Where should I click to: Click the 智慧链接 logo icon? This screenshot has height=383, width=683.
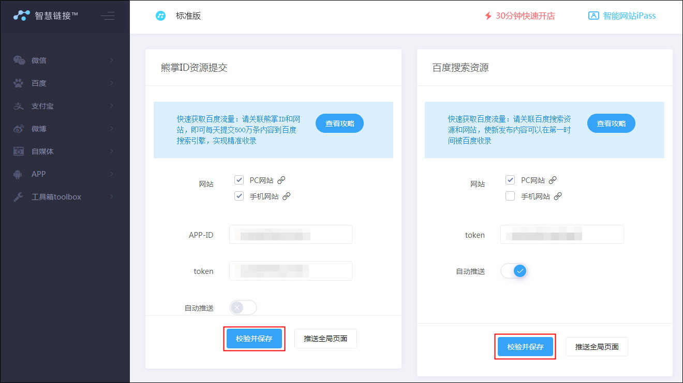[x=22, y=16]
